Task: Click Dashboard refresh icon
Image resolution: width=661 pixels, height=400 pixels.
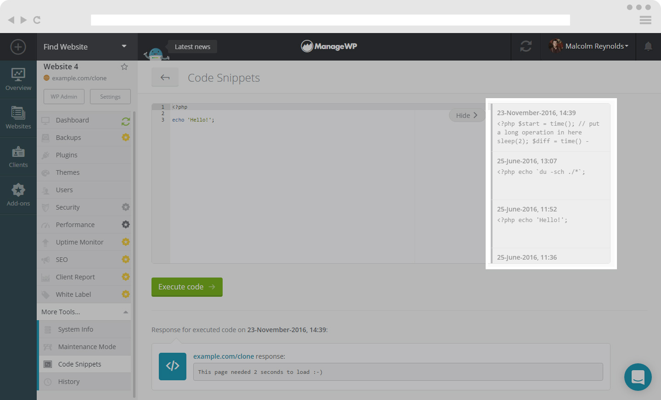Action: tap(126, 121)
